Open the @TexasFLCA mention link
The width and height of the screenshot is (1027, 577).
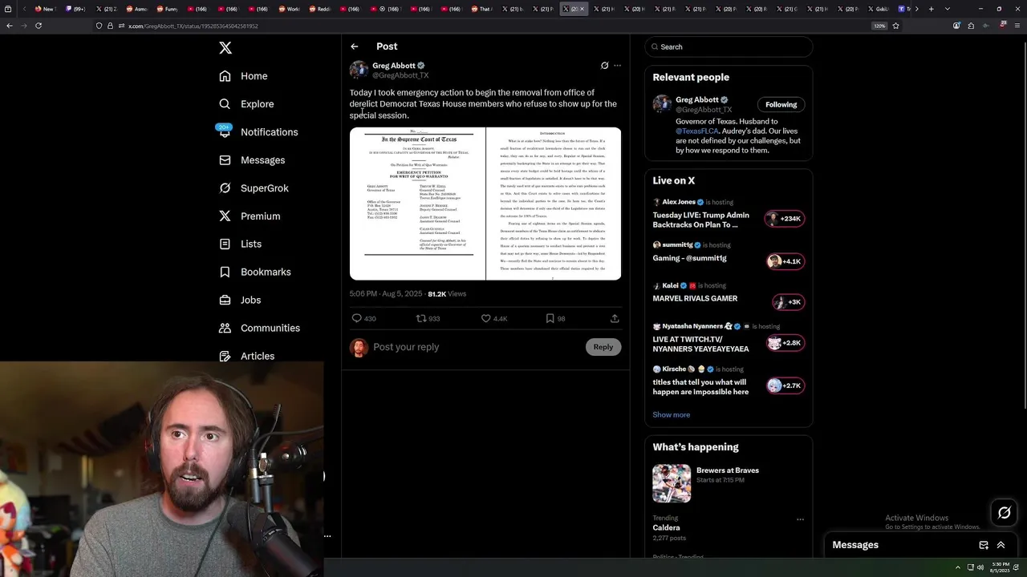coord(697,131)
